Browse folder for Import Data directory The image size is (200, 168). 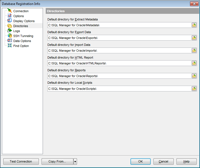194,51
